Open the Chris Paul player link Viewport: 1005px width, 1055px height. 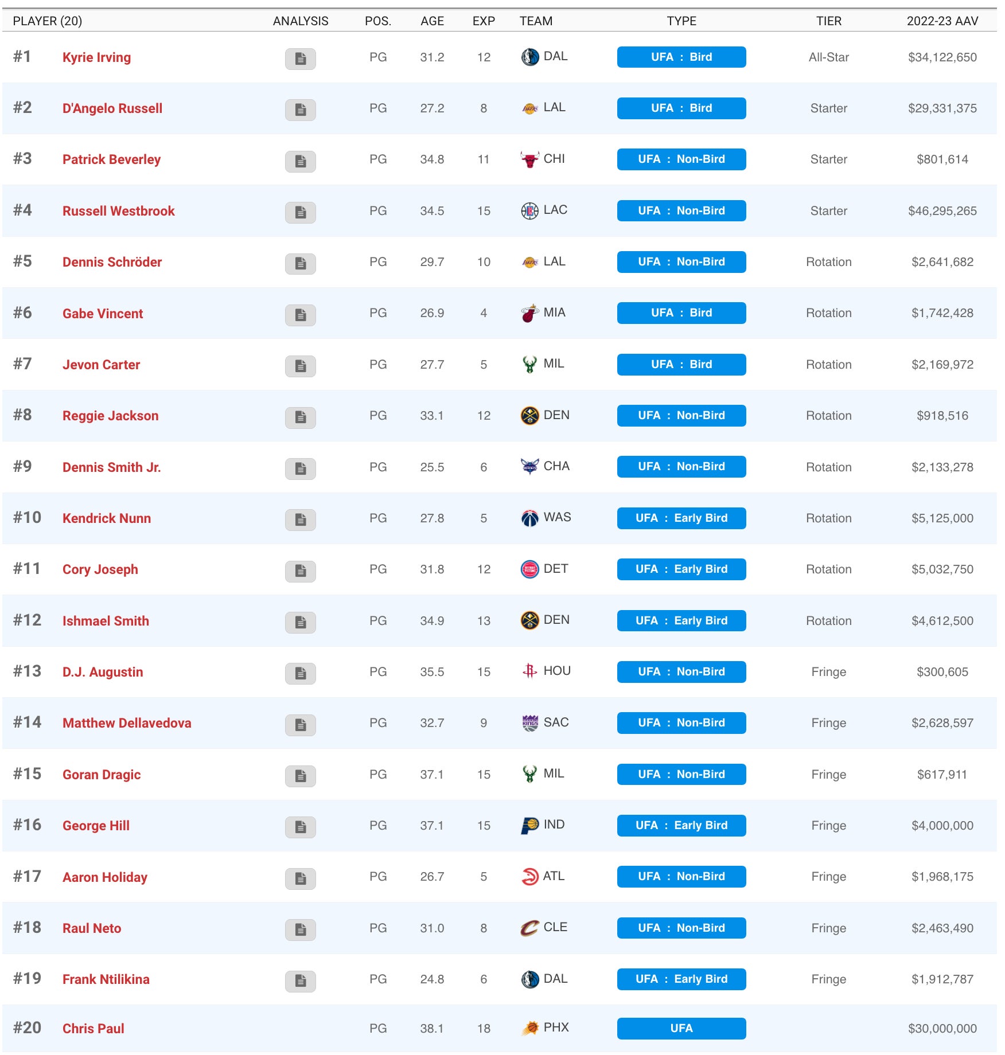tap(94, 1029)
